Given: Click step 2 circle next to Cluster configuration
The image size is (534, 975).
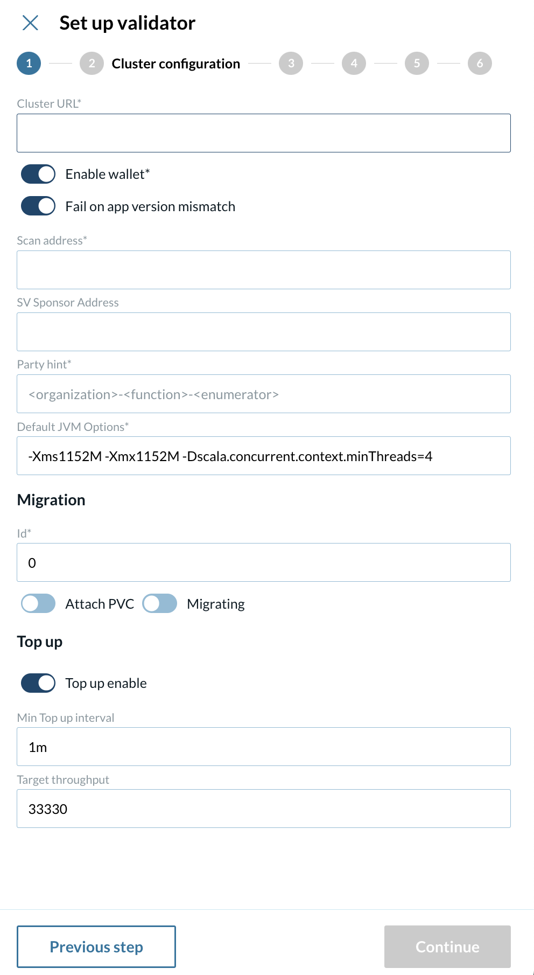Looking at the screenshot, I should coord(92,63).
